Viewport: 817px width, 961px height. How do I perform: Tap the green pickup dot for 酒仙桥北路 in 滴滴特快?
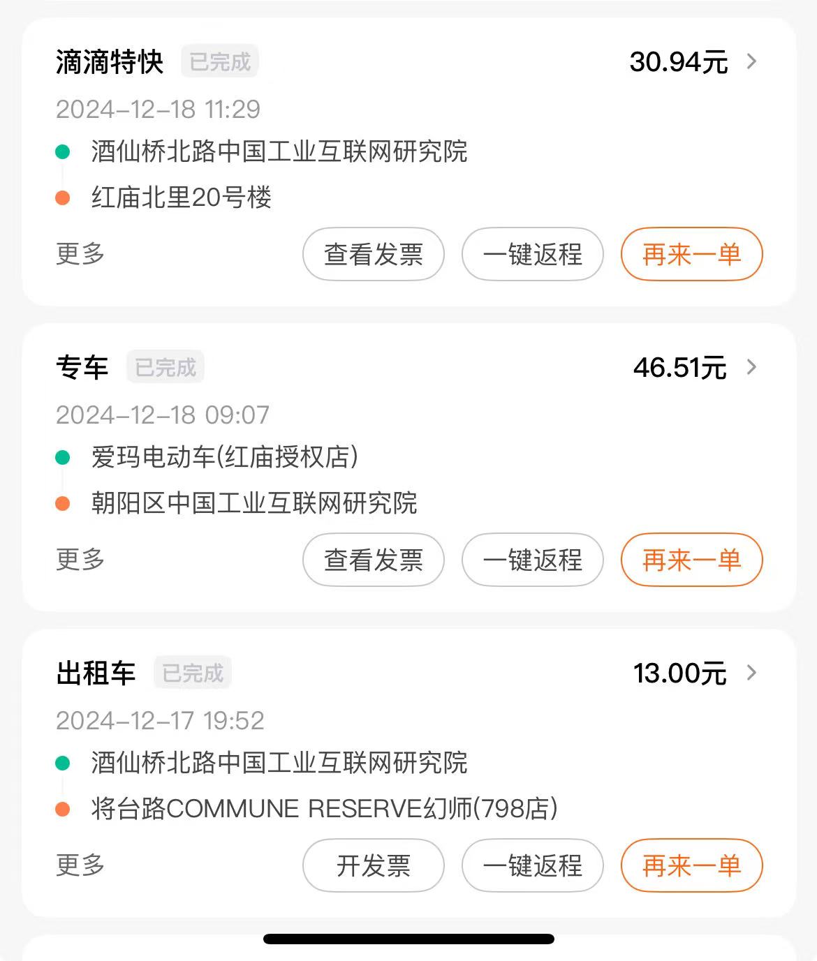pos(63,151)
